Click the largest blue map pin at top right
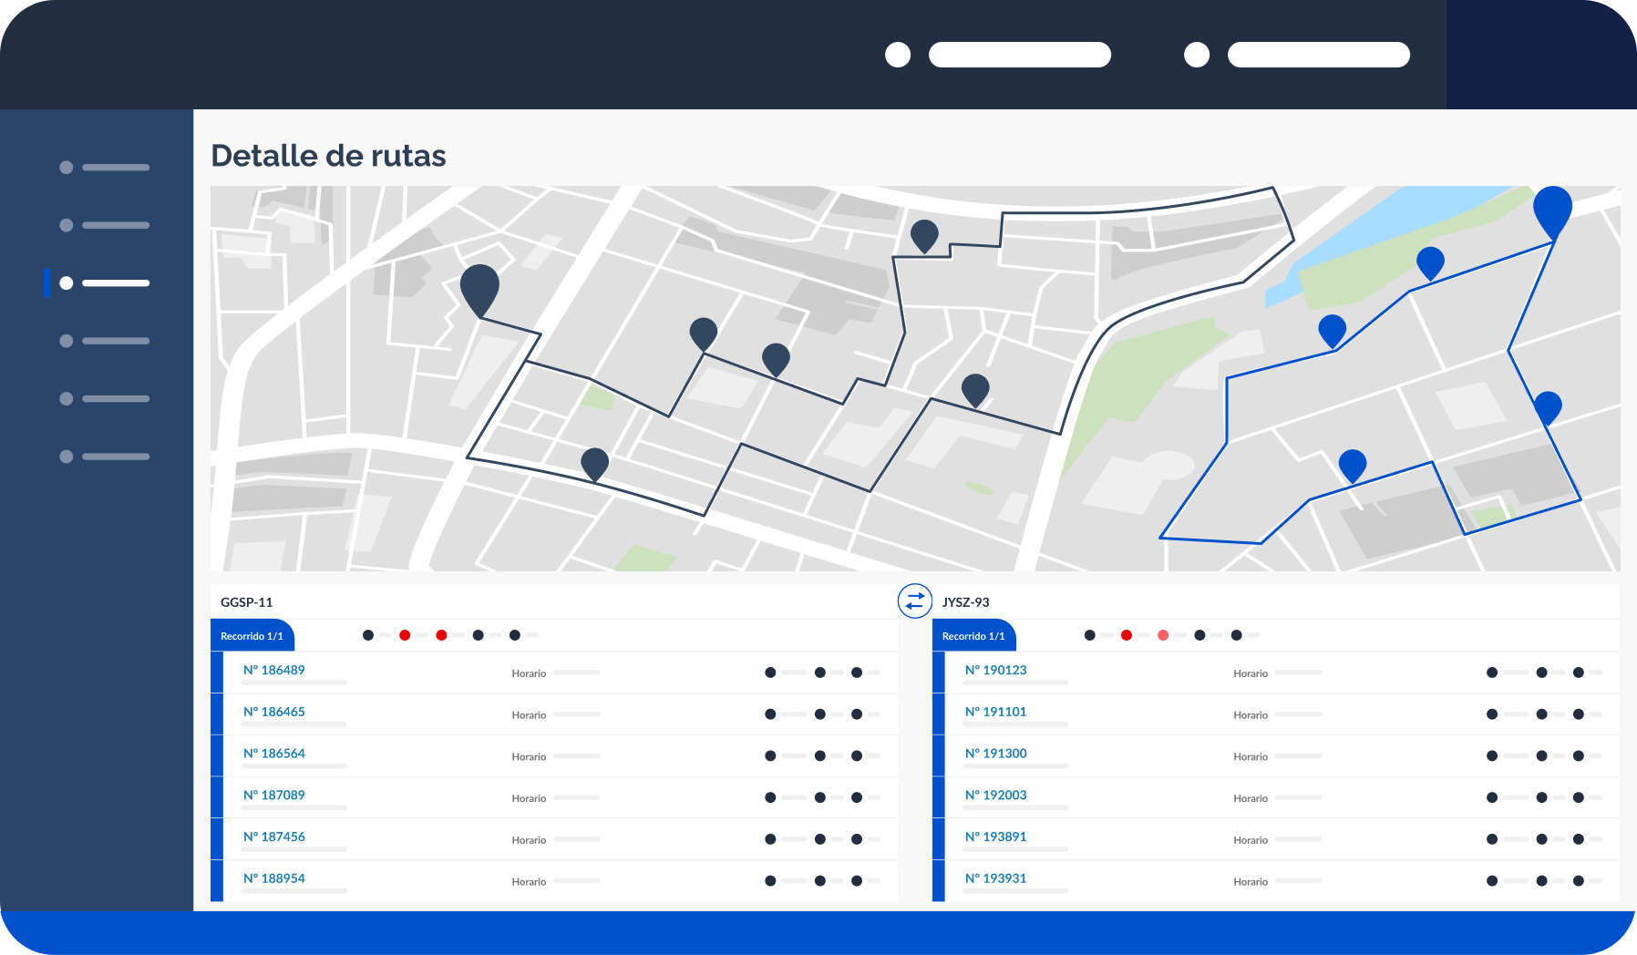The image size is (1637, 955). coord(1552,209)
